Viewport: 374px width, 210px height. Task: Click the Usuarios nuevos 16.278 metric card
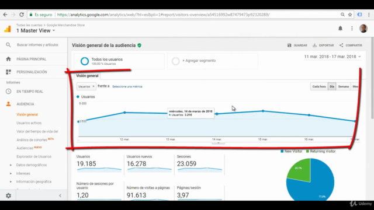[149, 164]
